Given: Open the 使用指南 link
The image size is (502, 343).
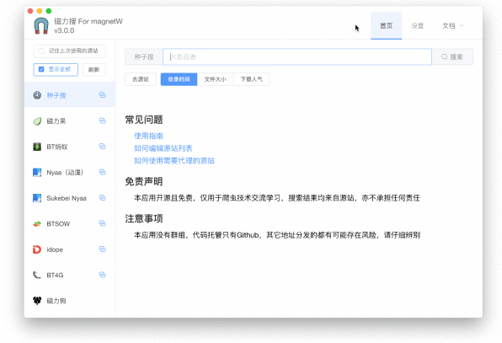Looking at the screenshot, I should [x=148, y=136].
